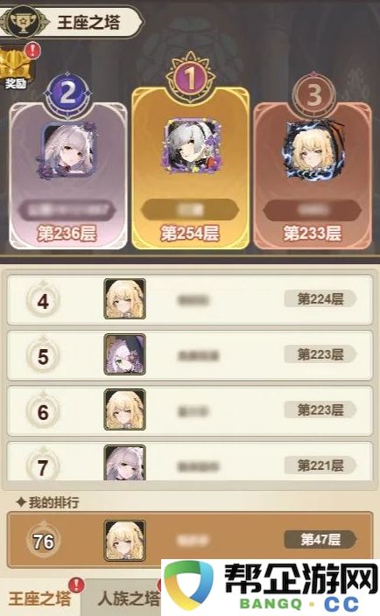This screenshot has height=616, width=380.
Task: Tap my own avatar in 我的排行 row
Action: (x=124, y=541)
